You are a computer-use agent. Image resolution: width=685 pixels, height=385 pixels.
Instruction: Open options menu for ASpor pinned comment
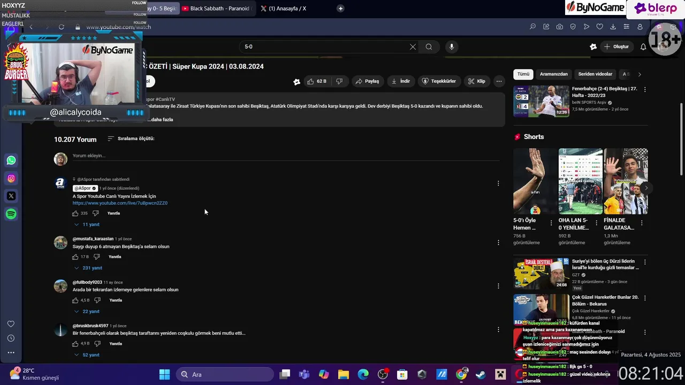click(x=498, y=183)
